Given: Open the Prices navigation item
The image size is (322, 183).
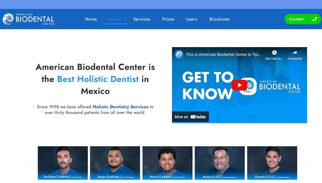Looking at the screenshot, I should tap(168, 19).
